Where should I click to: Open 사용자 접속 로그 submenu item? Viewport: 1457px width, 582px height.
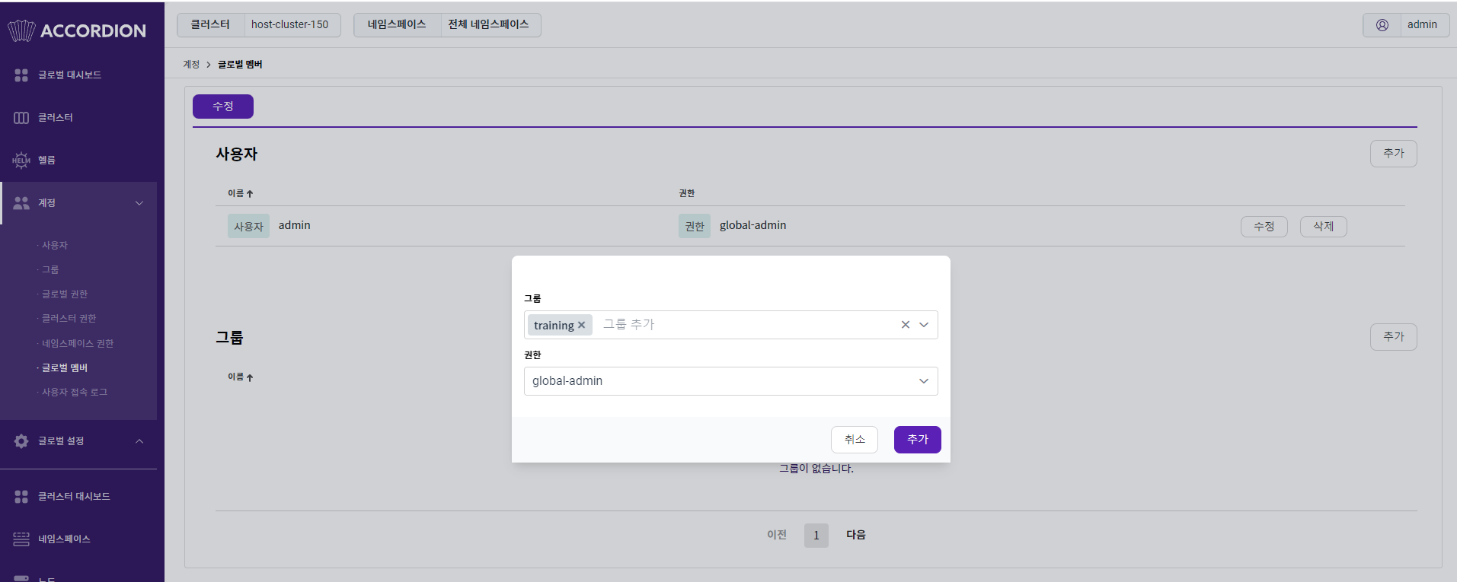point(75,392)
